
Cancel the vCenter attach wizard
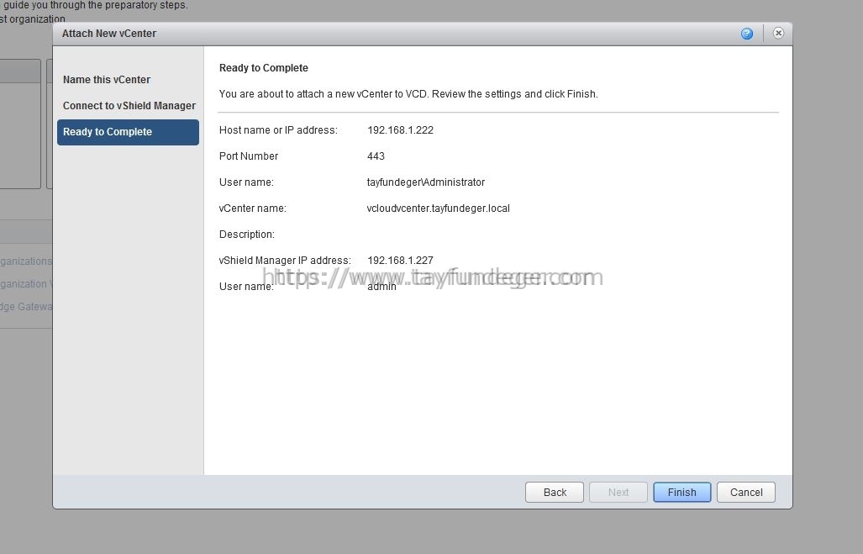coord(745,493)
